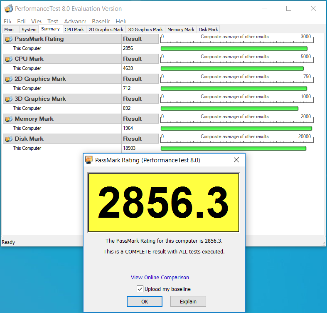Switch to the System tab
The width and height of the screenshot is (327, 313).
coord(29,30)
